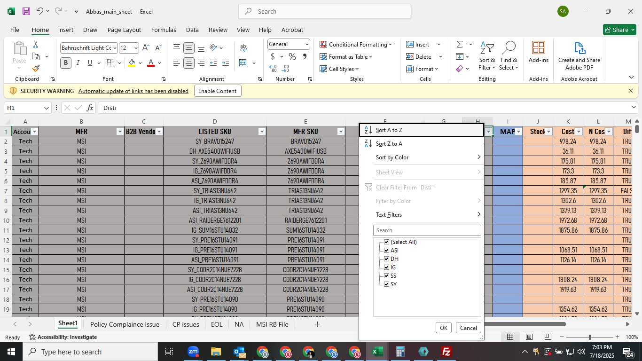Click the Insert Function fx icon
Screen dimensions: 642x361
(x=90, y=108)
